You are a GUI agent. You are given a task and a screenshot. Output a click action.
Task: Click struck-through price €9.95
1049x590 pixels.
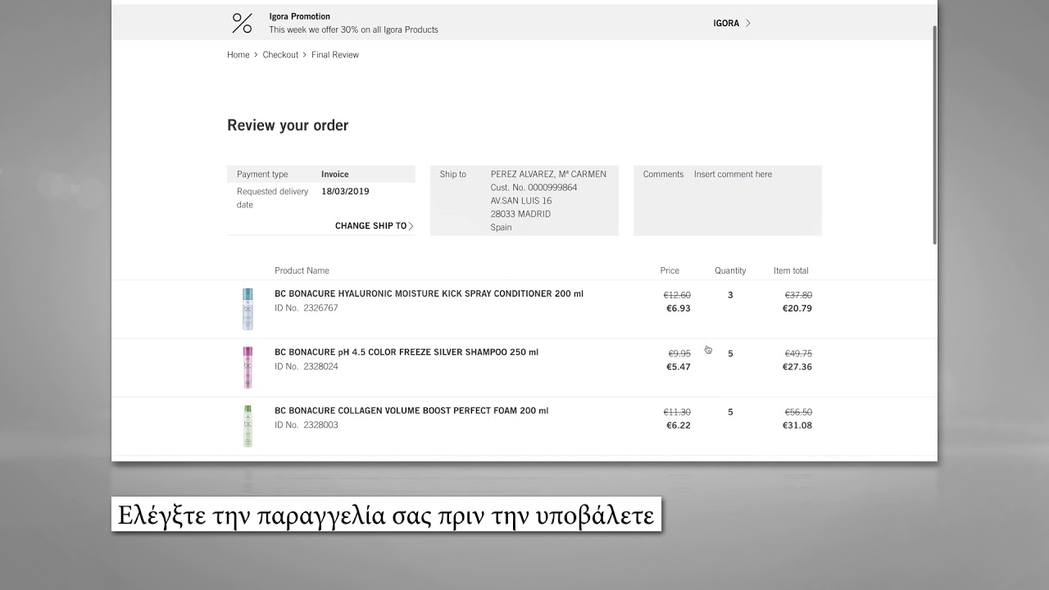[679, 354]
